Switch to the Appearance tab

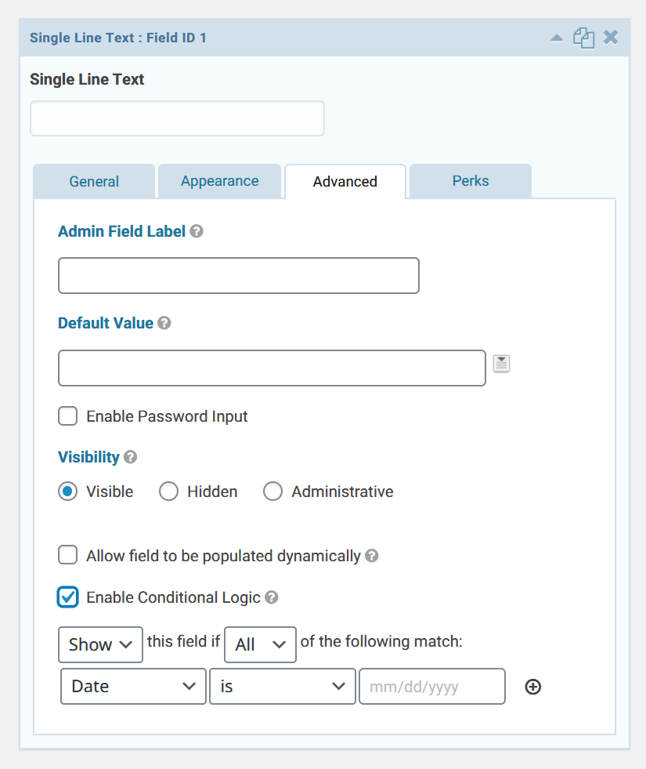pos(219,181)
